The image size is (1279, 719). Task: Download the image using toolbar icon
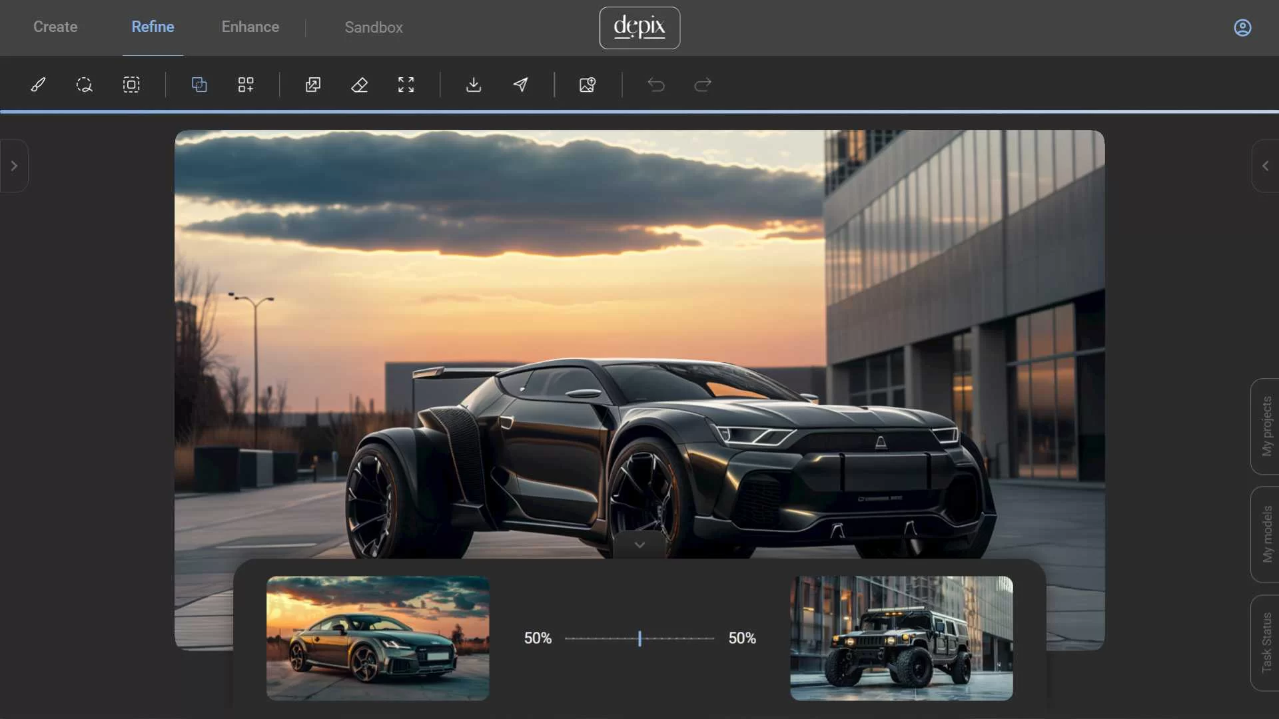tap(474, 85)
